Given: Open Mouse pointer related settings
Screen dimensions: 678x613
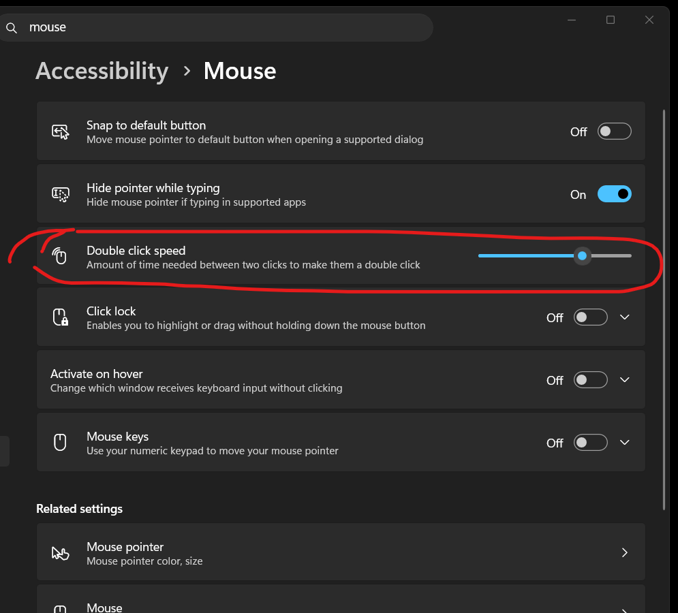Looking at the screenshot, I should 341,552.
